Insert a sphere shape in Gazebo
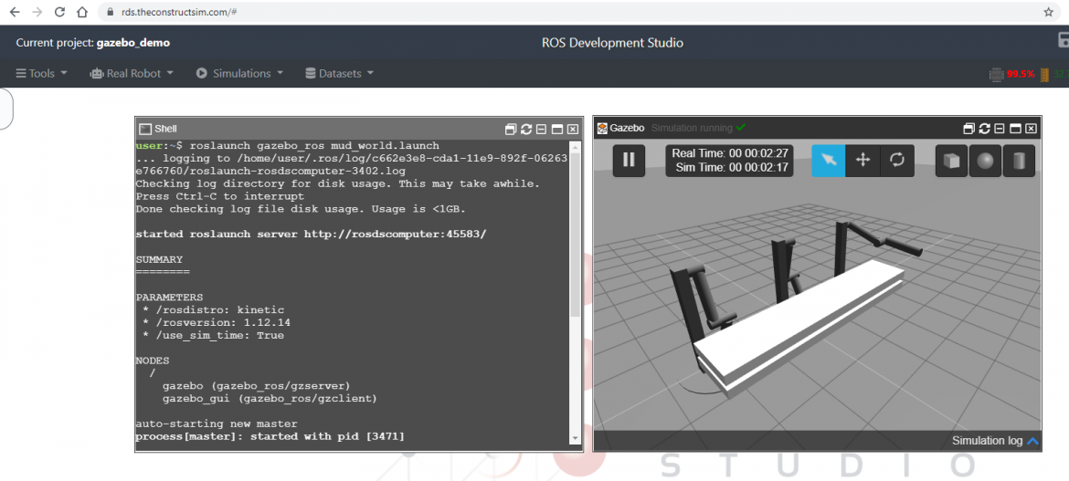1069x481 pixels. coord(985,161)
